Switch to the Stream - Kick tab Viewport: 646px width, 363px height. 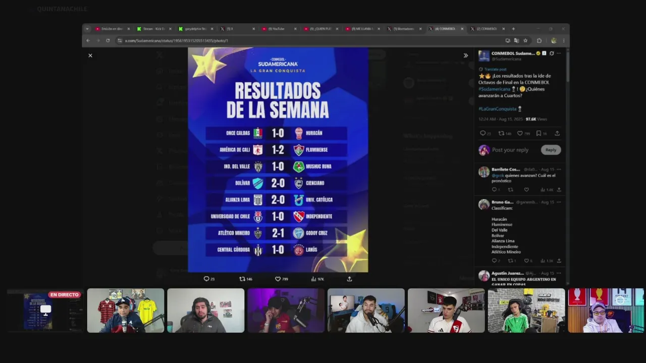(154, 29)
